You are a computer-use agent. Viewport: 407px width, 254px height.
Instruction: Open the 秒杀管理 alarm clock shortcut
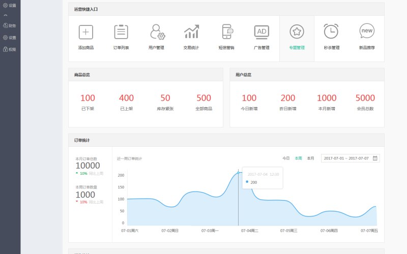[x=332, y=37]
